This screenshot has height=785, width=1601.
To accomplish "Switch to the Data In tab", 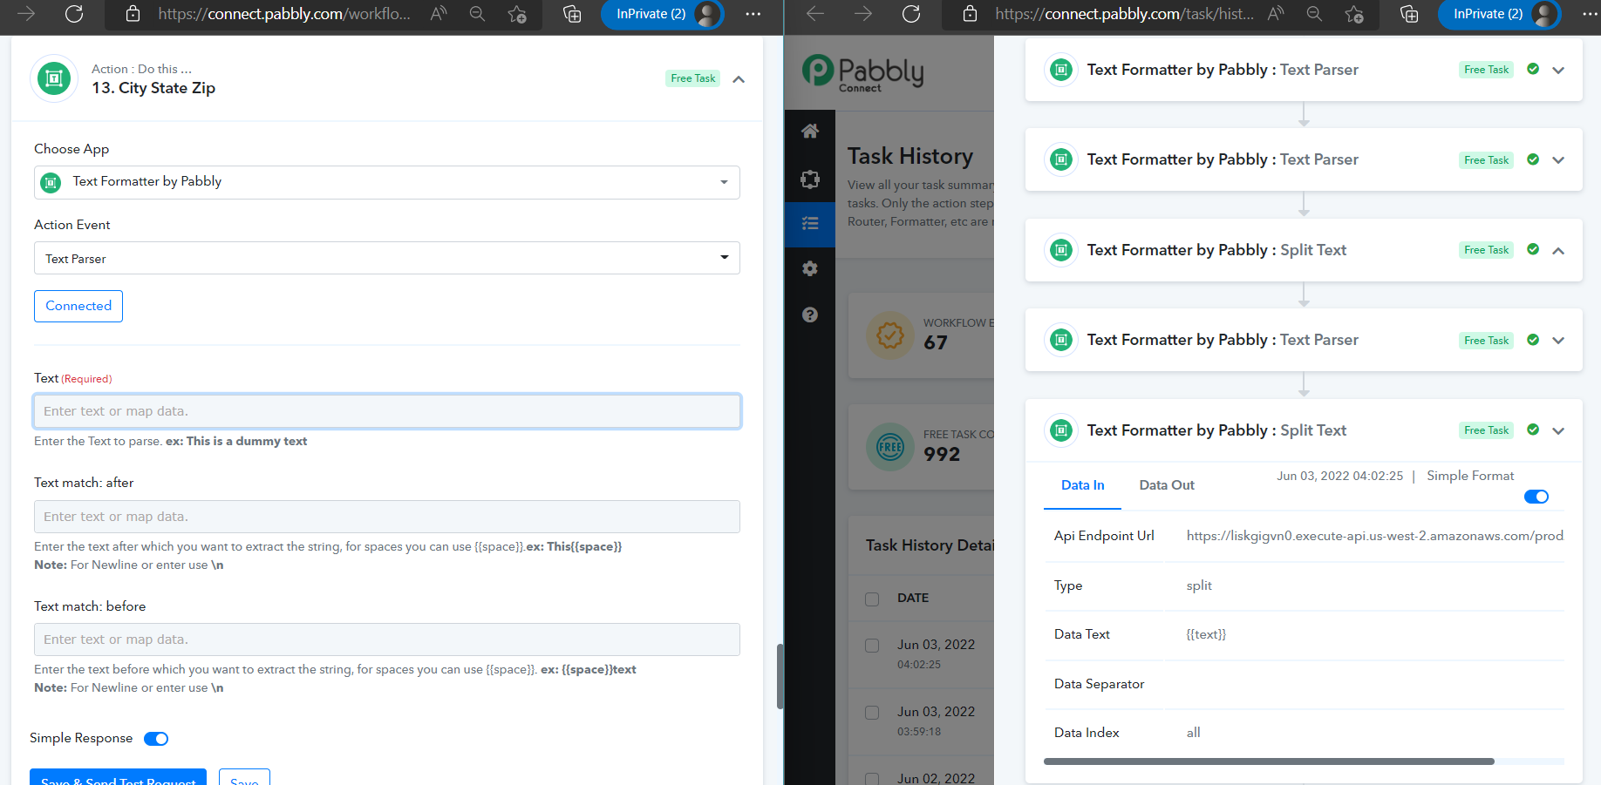I will [x=1083, y=485].
